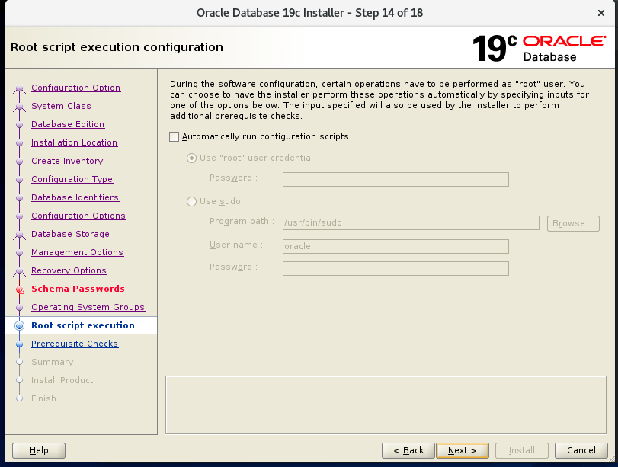Click the Install Product step label
618x467 pixels.
62,380
